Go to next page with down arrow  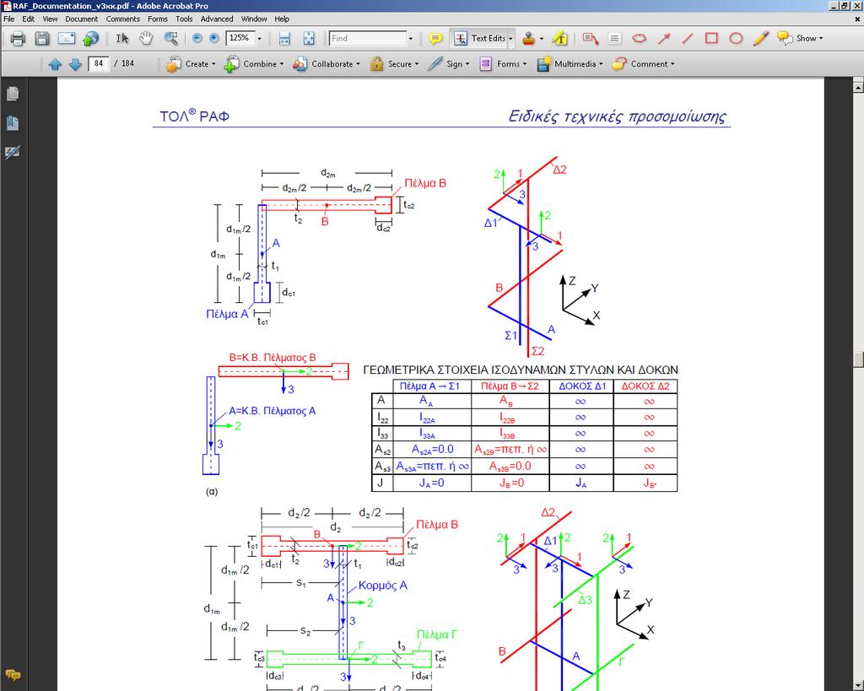tap(75, 64)
